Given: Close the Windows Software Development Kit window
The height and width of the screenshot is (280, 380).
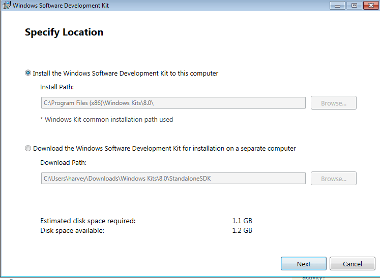Looking at the screenshot, I should point(371,5).
